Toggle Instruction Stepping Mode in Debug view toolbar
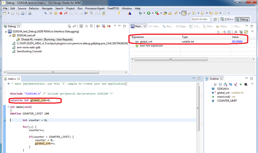The height and width of the screenshot is (153, 258). point(98,26)
